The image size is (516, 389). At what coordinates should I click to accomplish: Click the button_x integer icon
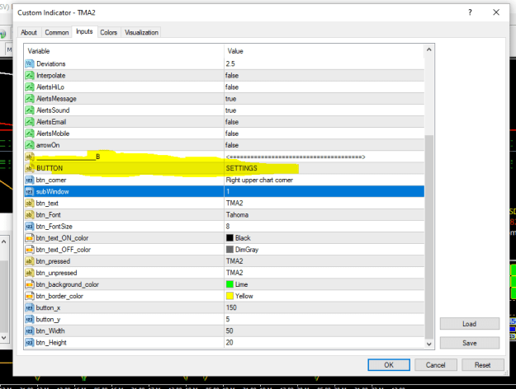[x=30, y=307]
